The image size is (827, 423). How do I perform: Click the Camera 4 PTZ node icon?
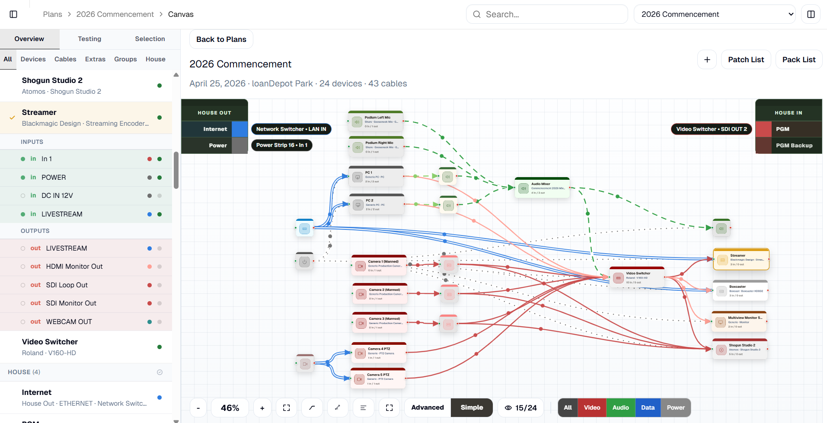pyautogui.click(x=360, y=353)
